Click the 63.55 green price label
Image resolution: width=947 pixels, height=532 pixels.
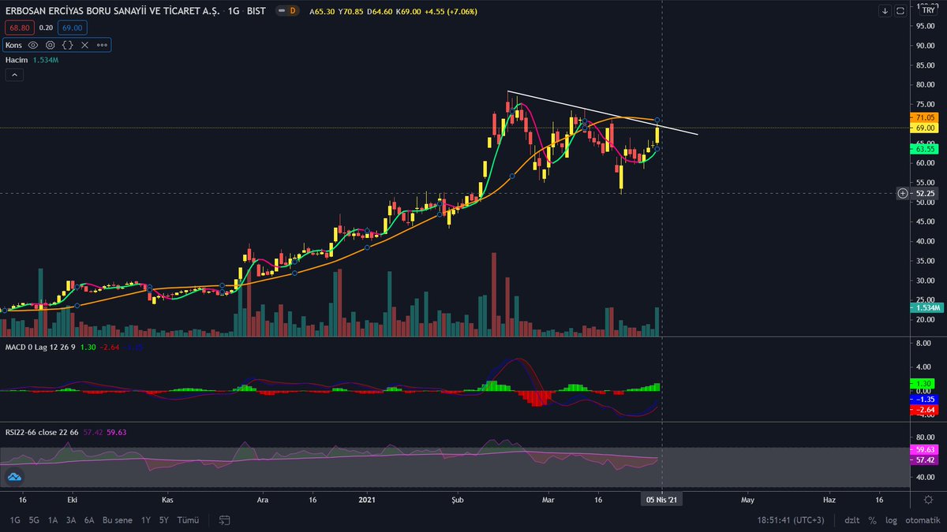click(926, 147)
